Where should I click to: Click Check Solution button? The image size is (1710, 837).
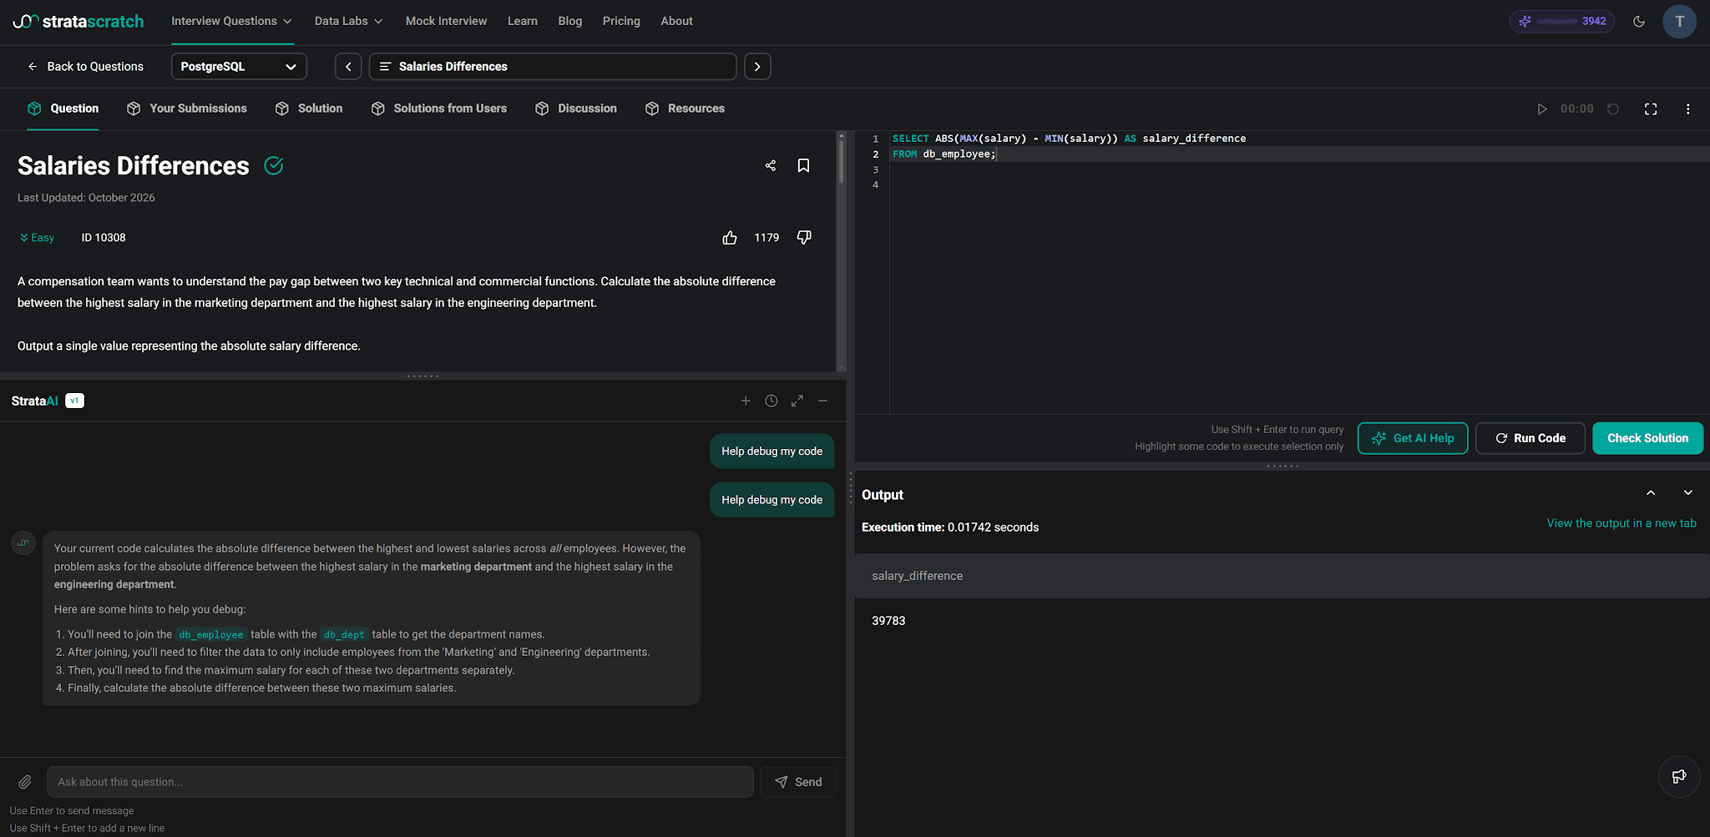(1647, 438)
